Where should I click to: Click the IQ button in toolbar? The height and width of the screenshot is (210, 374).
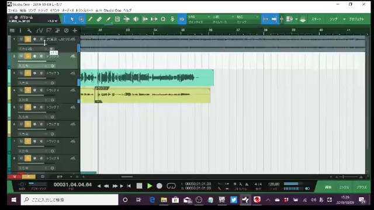point(182,19)
